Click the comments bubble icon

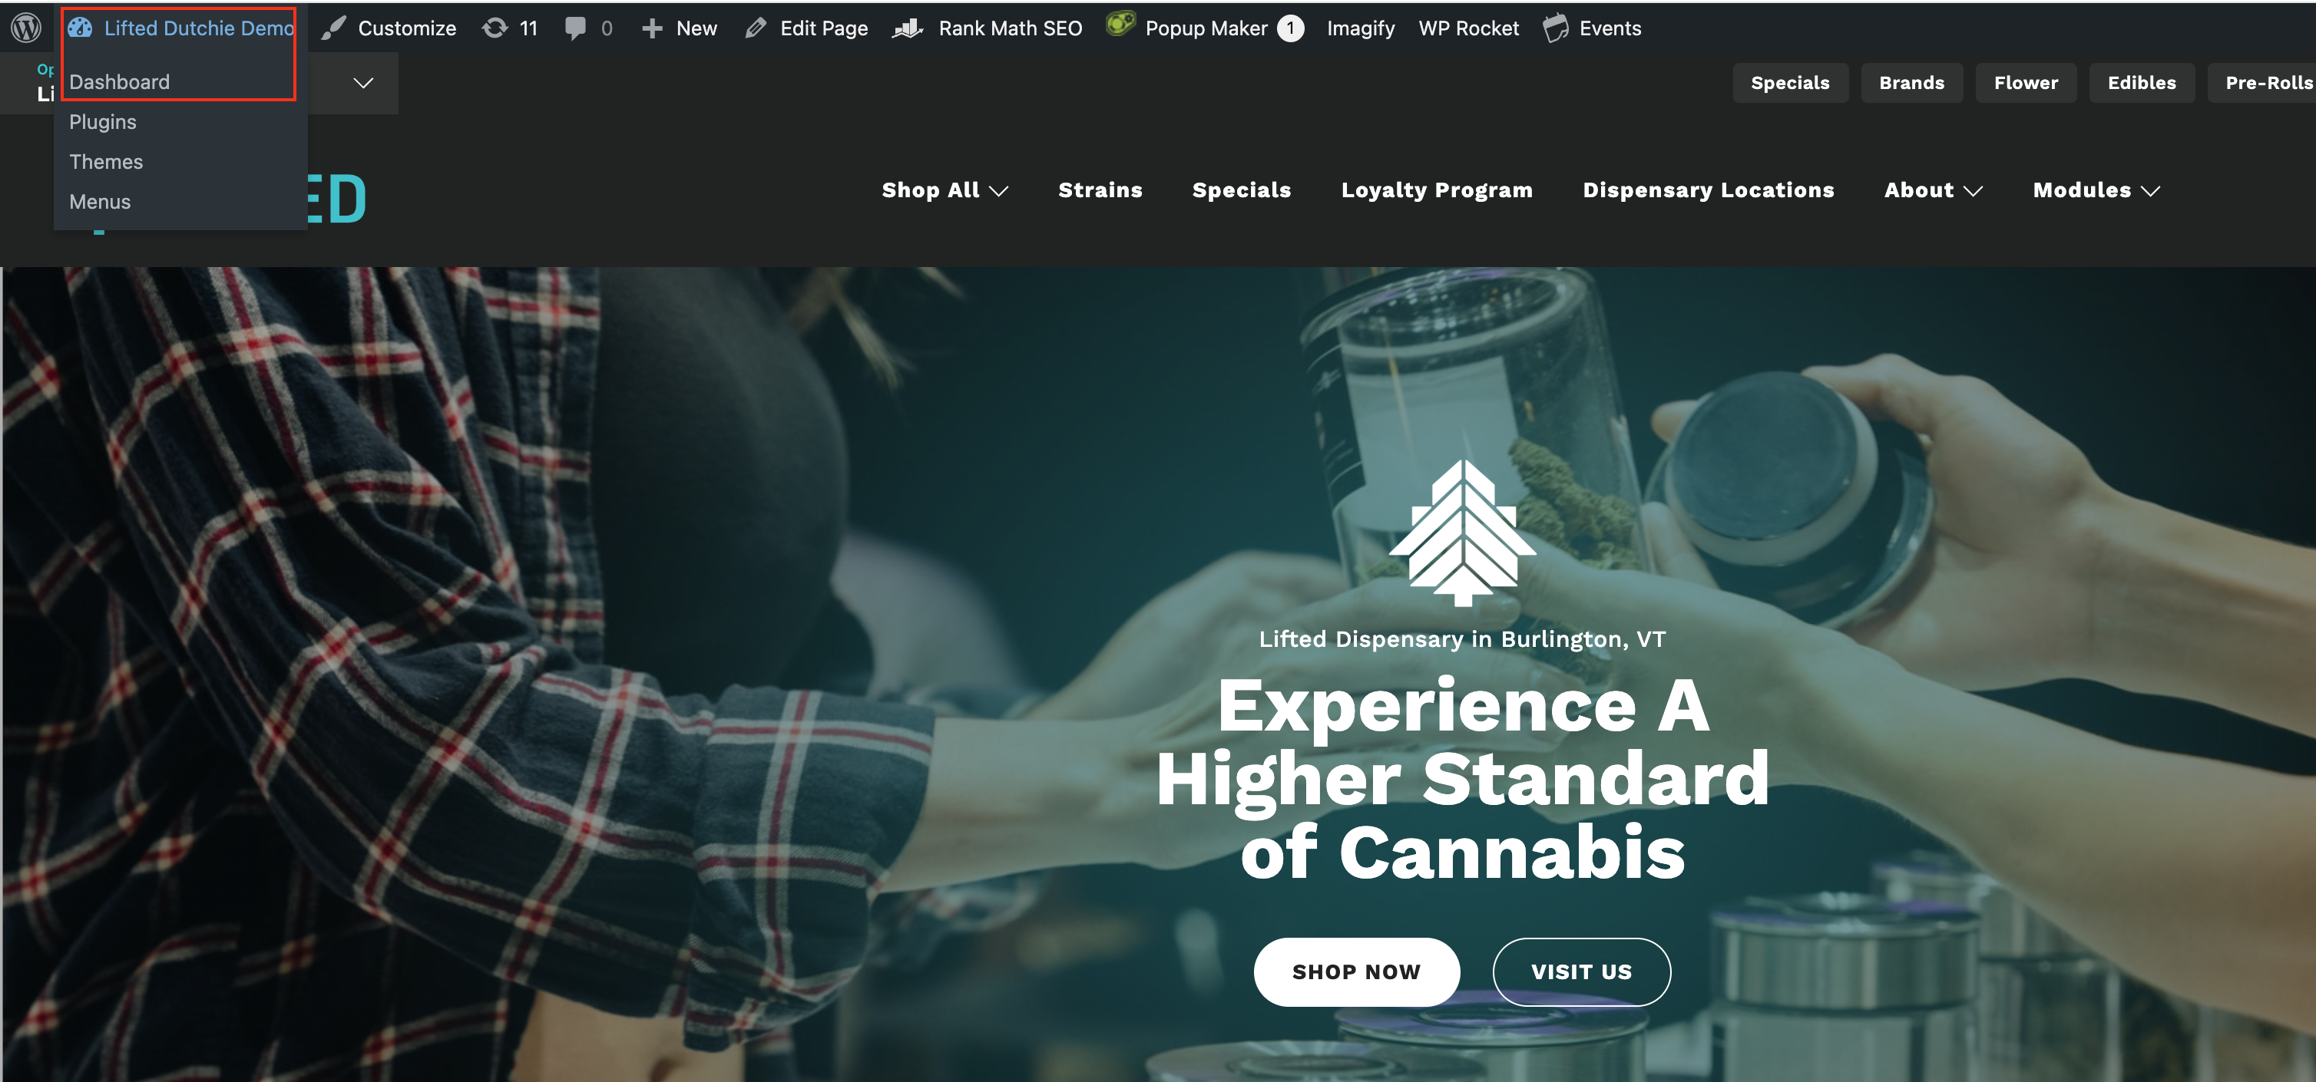[575, 28]
